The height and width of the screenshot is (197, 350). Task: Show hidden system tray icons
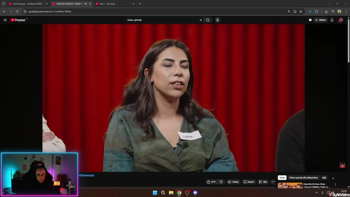[x=317, y=193]
